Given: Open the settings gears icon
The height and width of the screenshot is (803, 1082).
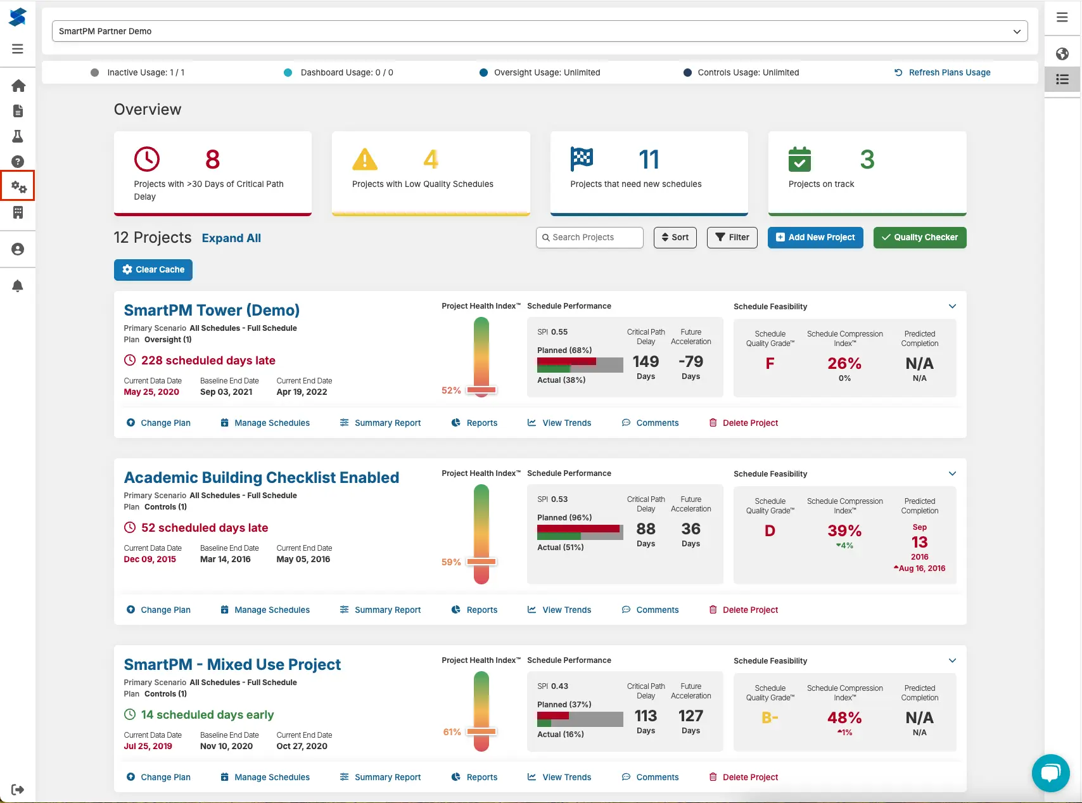Looking at the screenshot, I should [x=18, y=186].
